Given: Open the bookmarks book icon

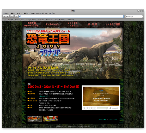Looking at the screenshot, I should point(5,20).
